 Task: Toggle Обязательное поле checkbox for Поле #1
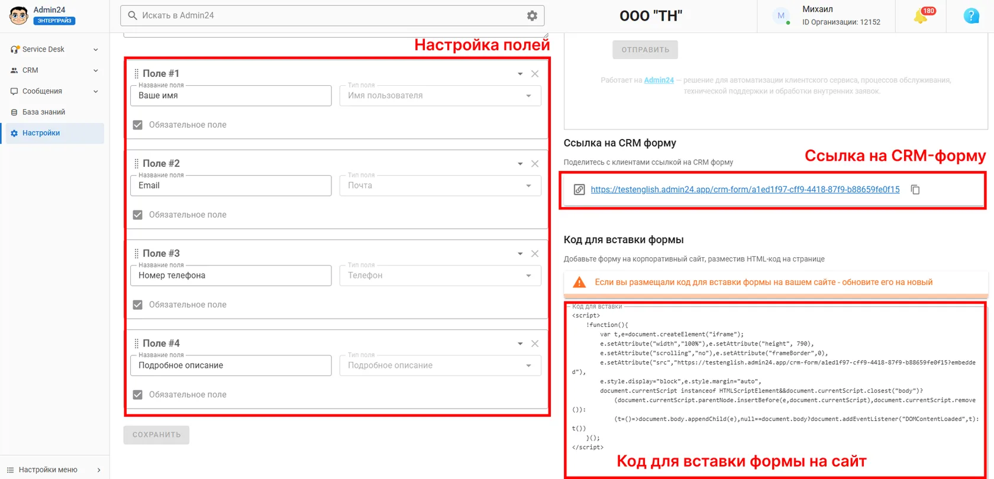[138, 125]
